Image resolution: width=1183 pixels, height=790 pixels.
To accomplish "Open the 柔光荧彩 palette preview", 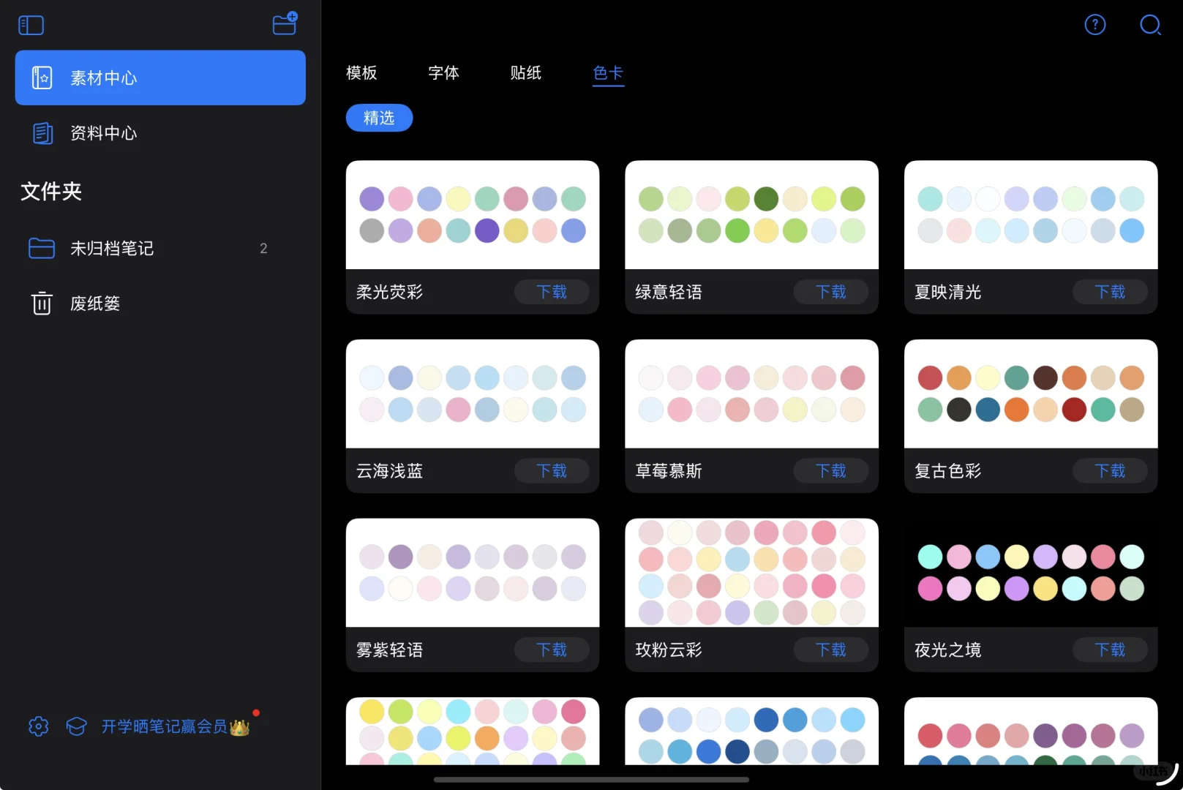I will coord(473,215).
